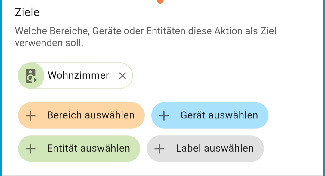Click the plus icon for Bereich auswählen
325x176 pixels.
point(30,115)
